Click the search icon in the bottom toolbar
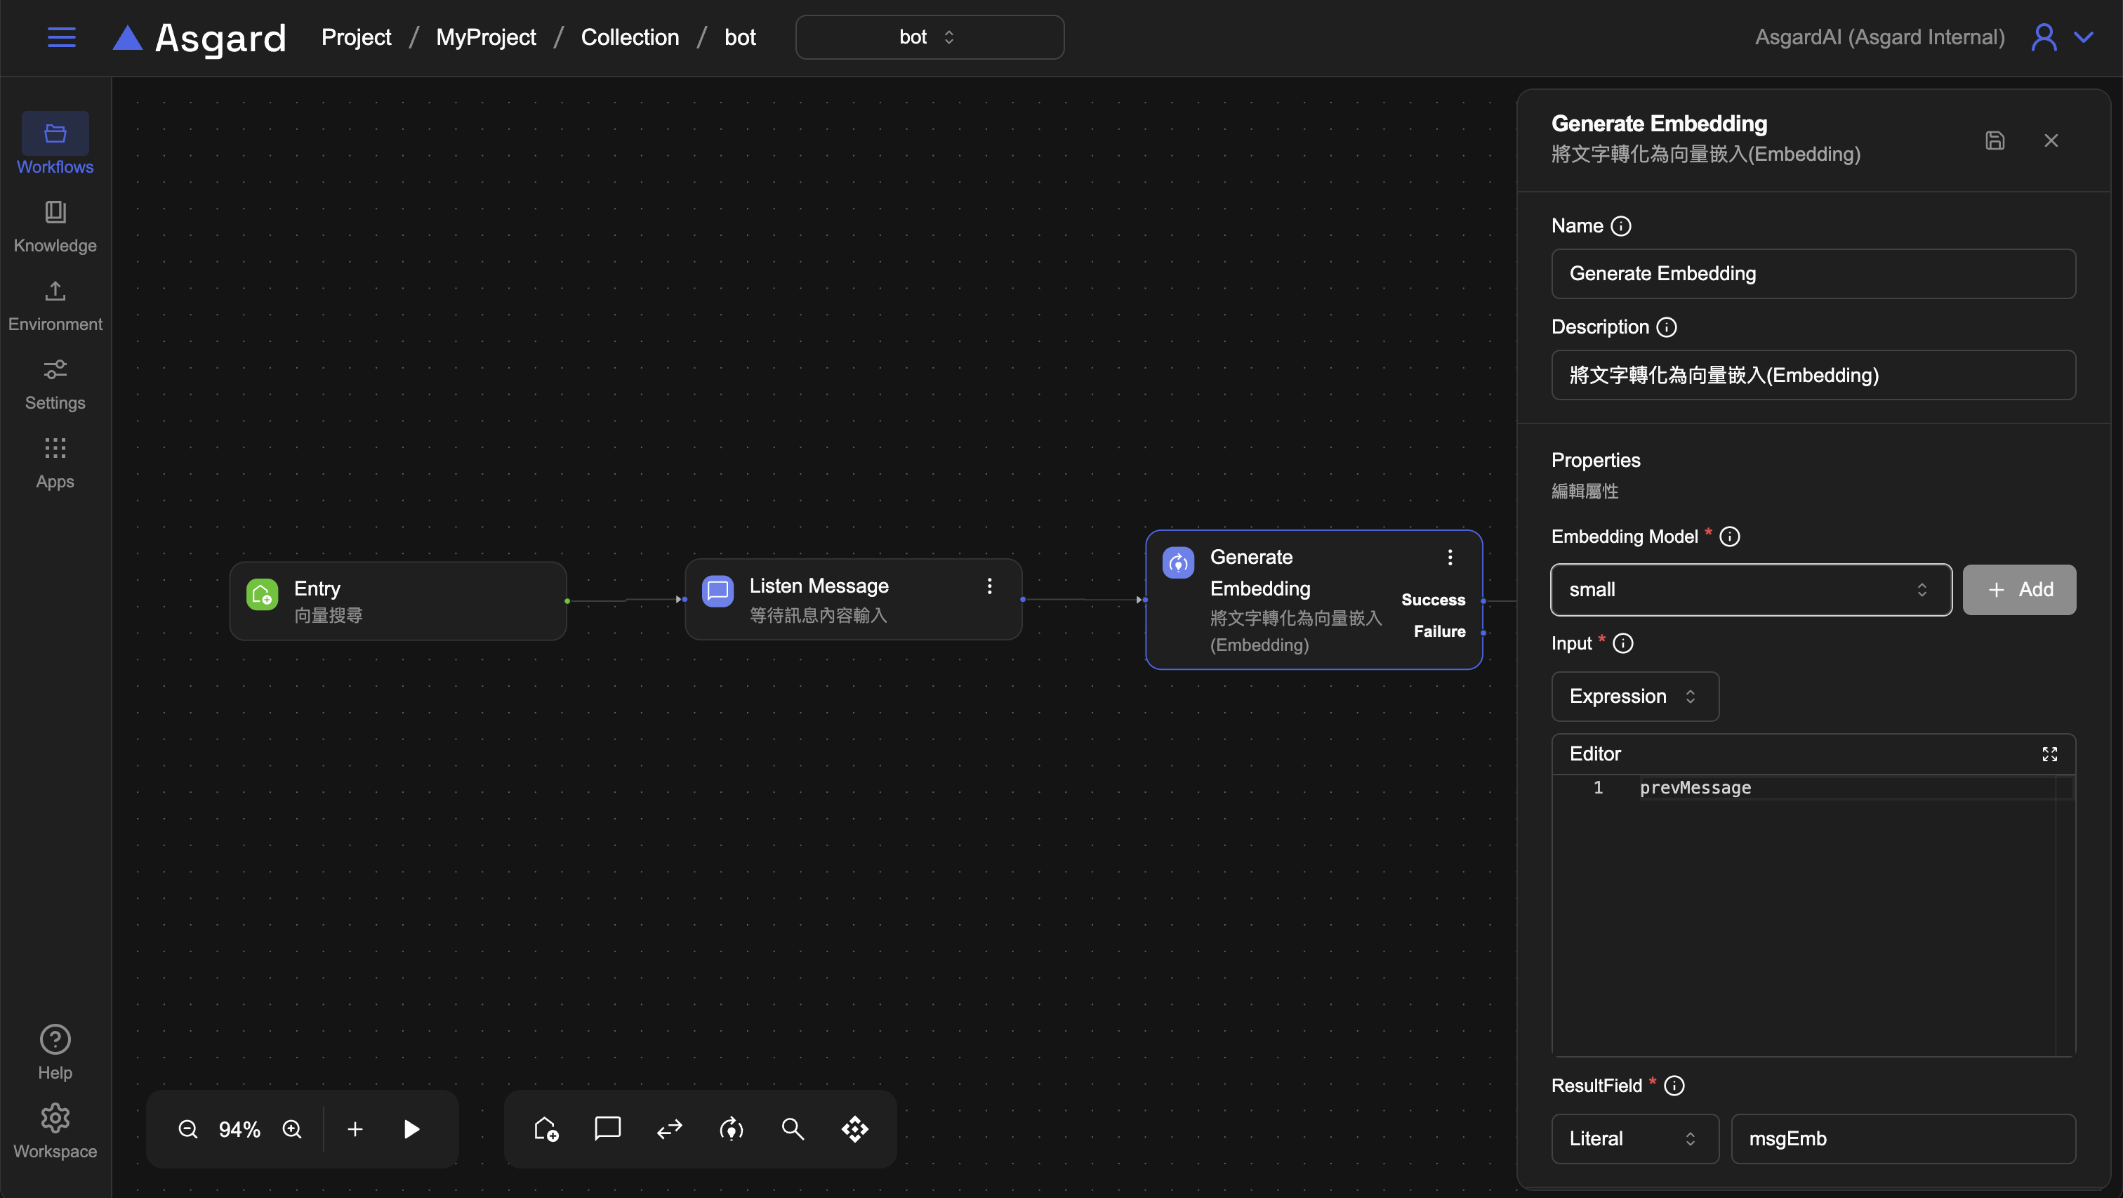The height and width of the screenshot is (1198, 2123). (793, 1128)
